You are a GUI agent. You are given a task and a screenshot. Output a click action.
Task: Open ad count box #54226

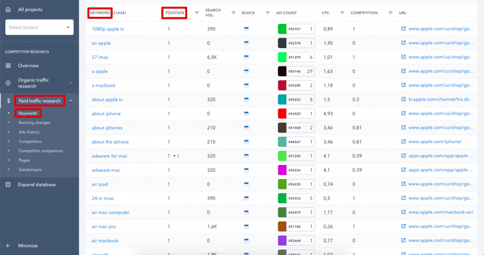click(296, 170)
